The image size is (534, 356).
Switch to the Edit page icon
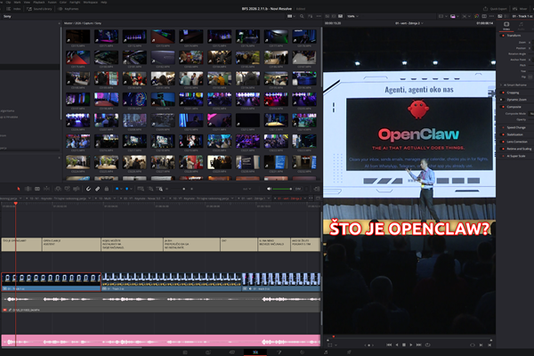coord(255,352)
